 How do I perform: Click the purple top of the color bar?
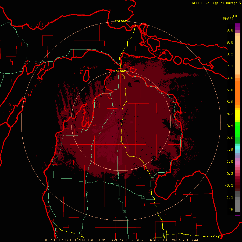pyautogui.click(x=237, y=27)
